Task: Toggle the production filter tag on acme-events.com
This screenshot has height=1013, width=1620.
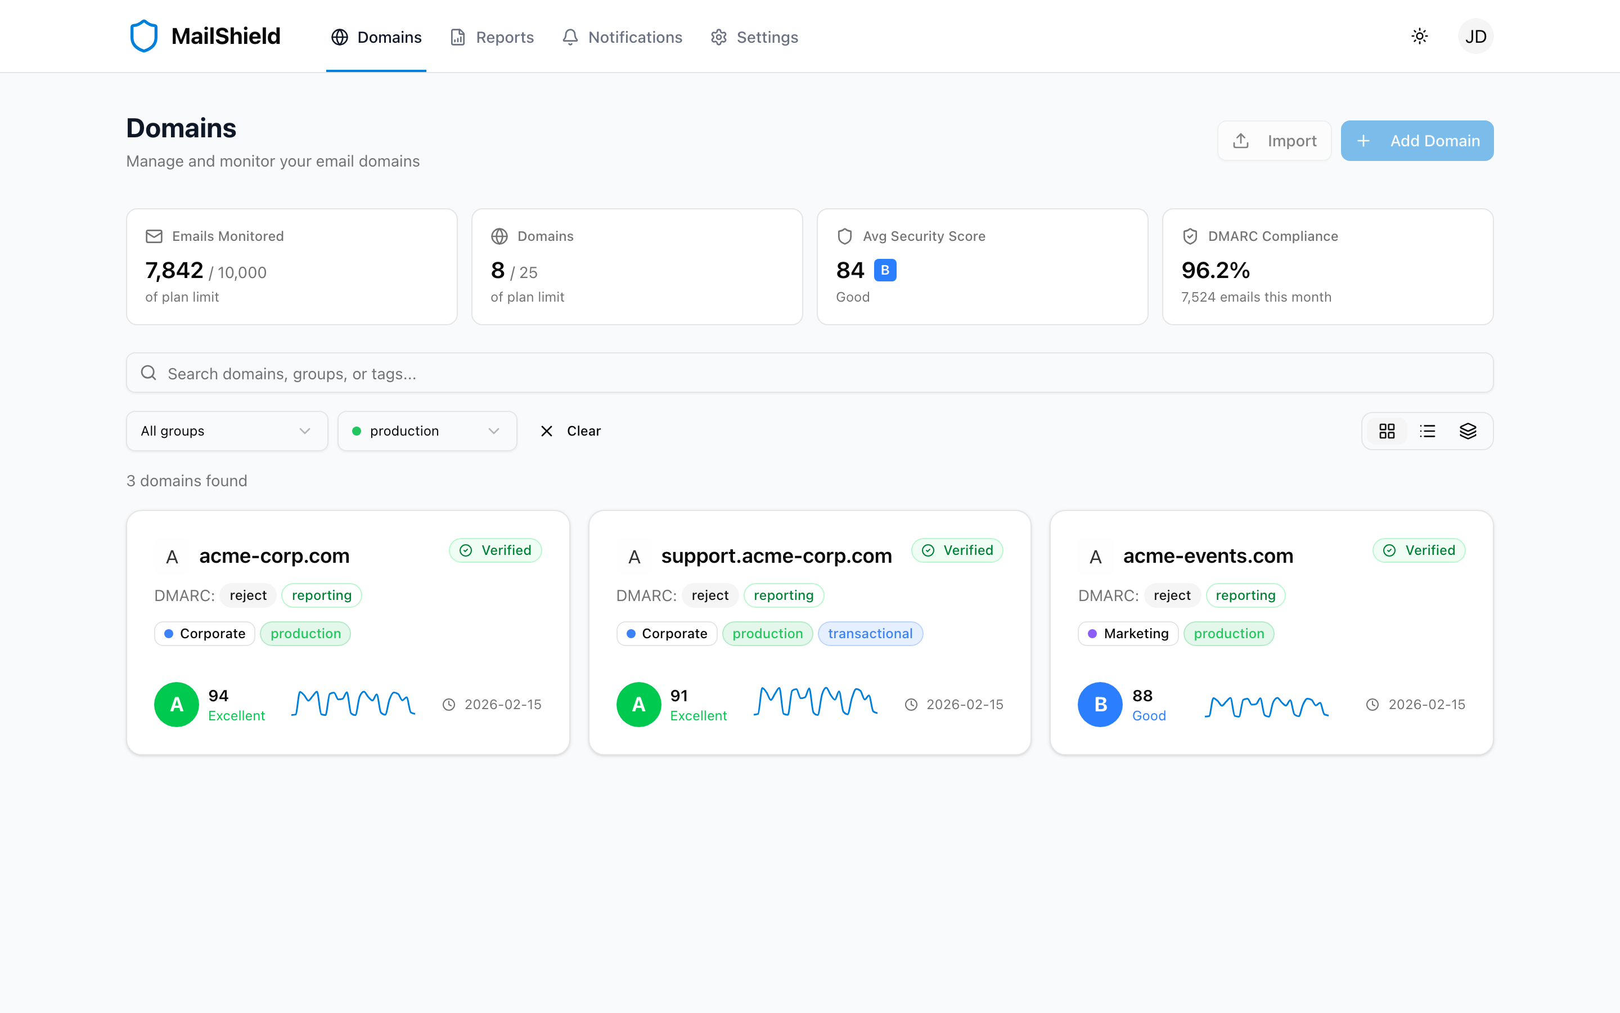Action: pos(1229,633)
